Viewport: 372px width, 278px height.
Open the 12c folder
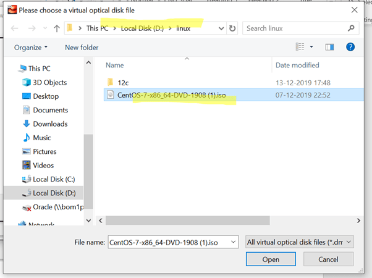pyautogui.click(x=124, y=82)
